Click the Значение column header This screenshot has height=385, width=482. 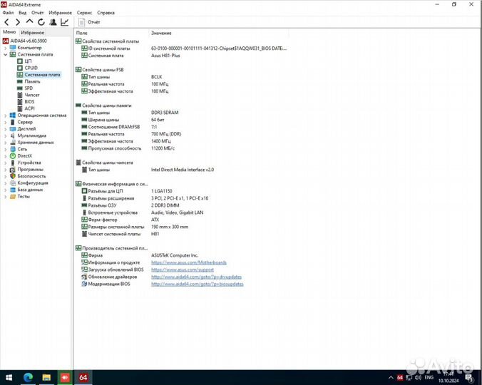[161, 34]
